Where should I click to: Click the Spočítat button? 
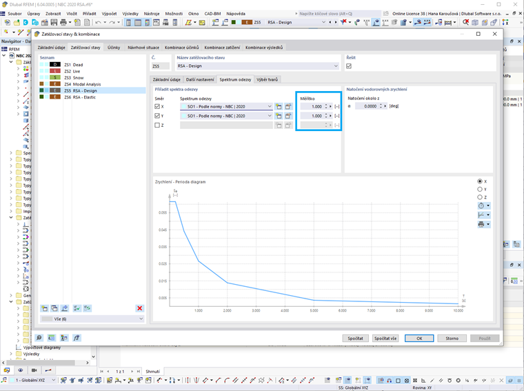tap(355, 338)
